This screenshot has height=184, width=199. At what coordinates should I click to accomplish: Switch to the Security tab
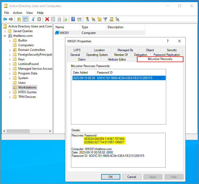point(172,50)
